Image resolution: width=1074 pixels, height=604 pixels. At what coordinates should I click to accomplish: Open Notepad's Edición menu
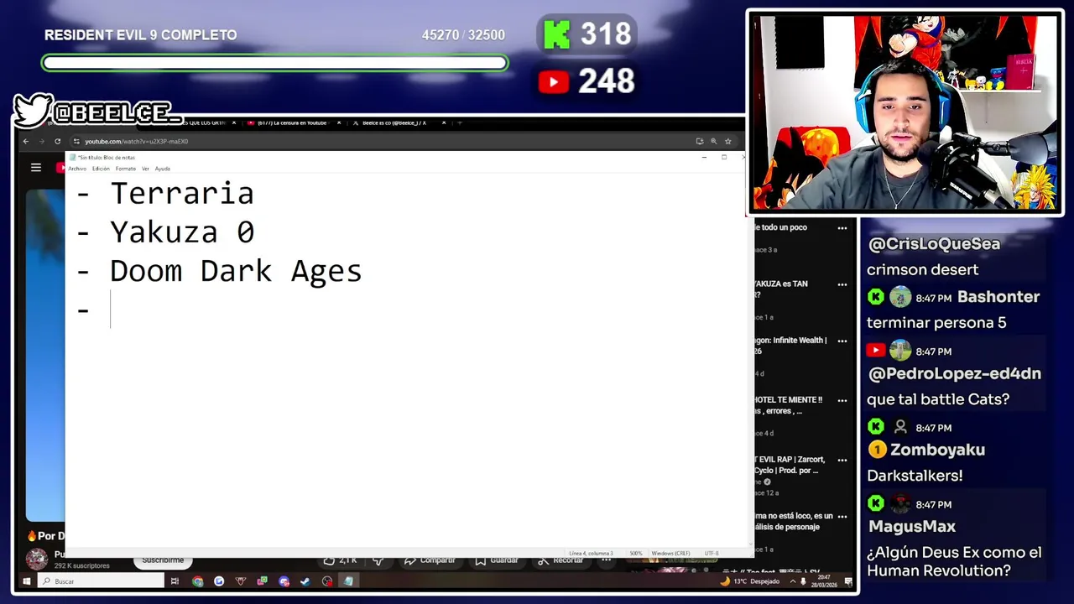point(101,169)
